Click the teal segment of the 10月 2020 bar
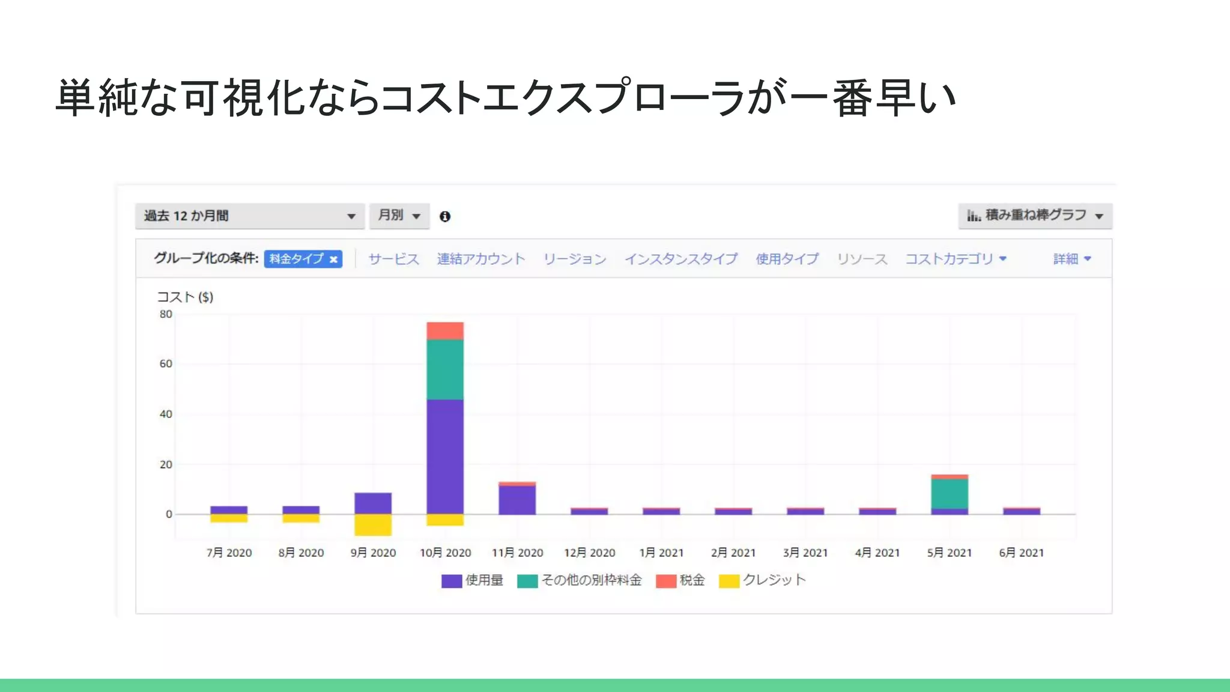 click(445, 369)
